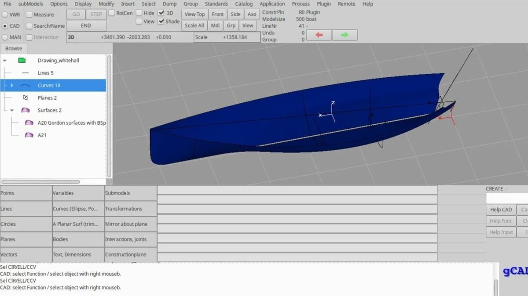Click the CREATE input field
The height and width of the screenshot is (296, 528).
(507, 198)
